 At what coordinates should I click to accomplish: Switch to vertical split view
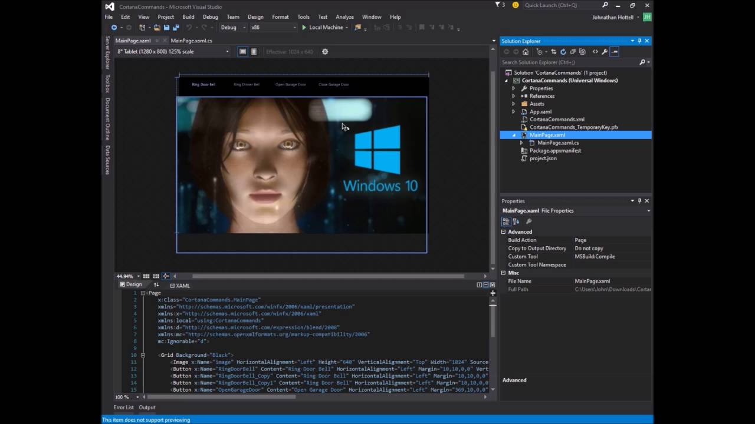pyautogui.click(x=479, y=285)
